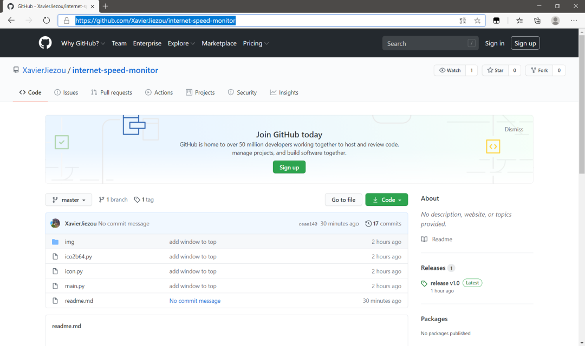Click Go to file button
The height and width of the screenshot is (346, 585).
point(343,199)
